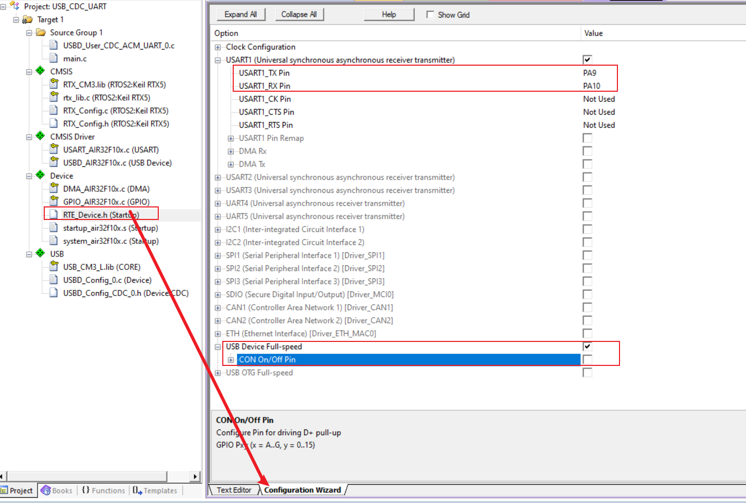Collapse the CMSIS Driver tree group
Screen dimensions: 746x503
pos(29,137)
